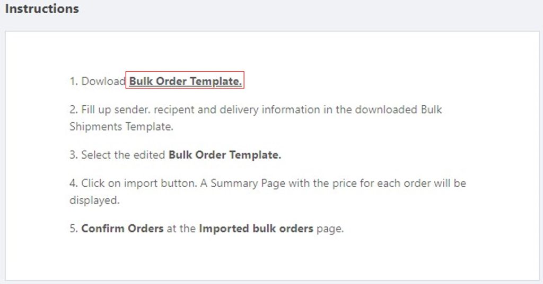Click the text Shipments Template in step 2
Screen dimensions: 543x284
click(x=121, y=126)
